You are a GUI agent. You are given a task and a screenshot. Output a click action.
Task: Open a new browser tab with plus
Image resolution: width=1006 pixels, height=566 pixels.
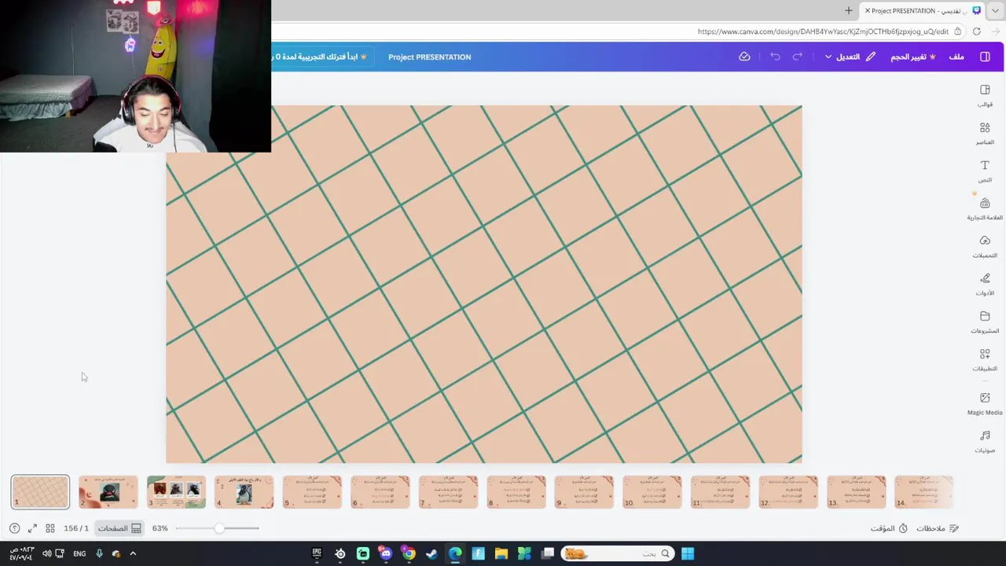tap(848, 10)
